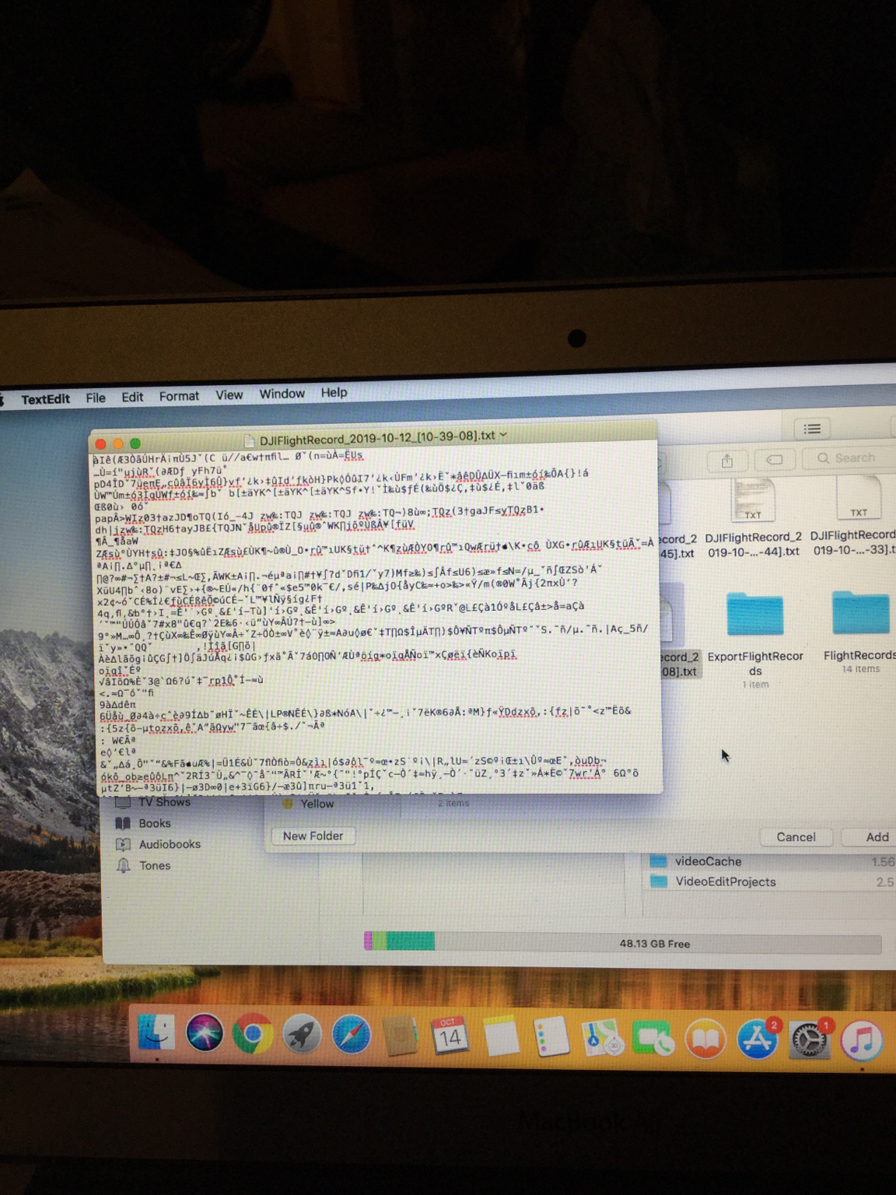Click the Edit Tags icon in Finder
Screen dimensions: 896x1195
(x=774, y=460)
